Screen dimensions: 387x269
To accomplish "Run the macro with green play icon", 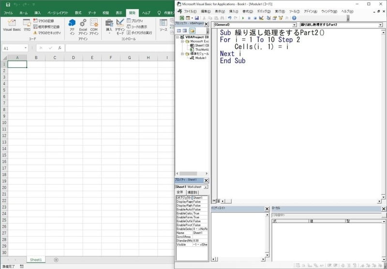I will [243, 18].
